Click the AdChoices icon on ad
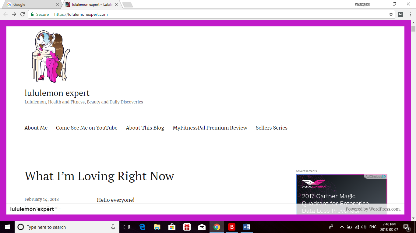 (384, 176)
